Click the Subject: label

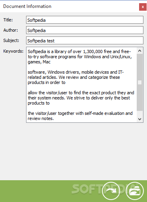coord(11,40)
